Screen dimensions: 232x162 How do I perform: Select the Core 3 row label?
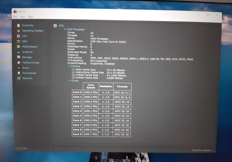[77, 106]
